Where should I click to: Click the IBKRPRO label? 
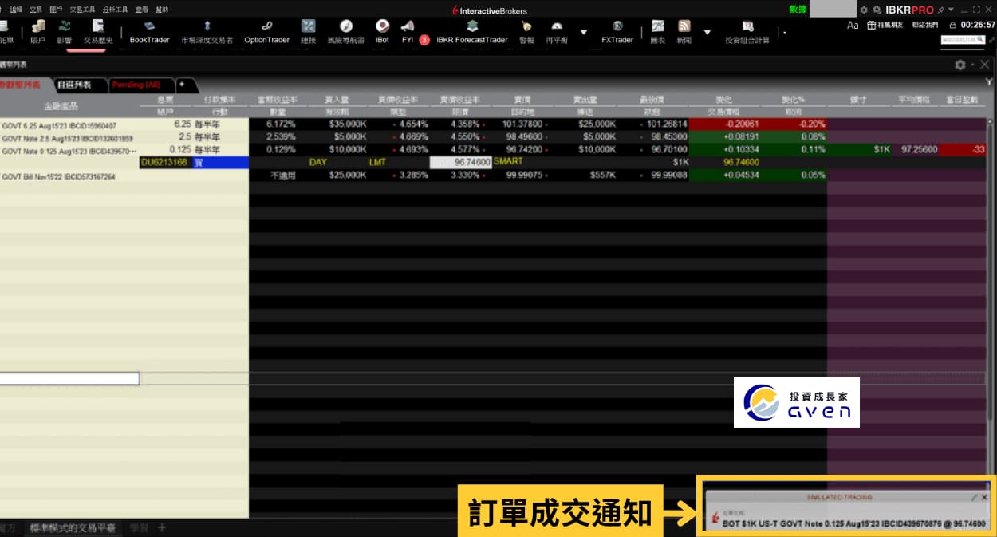point(909,10)
